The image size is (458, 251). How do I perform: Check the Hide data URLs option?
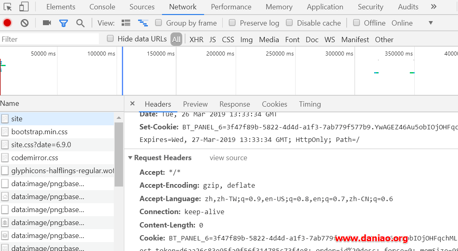[110, 39]
